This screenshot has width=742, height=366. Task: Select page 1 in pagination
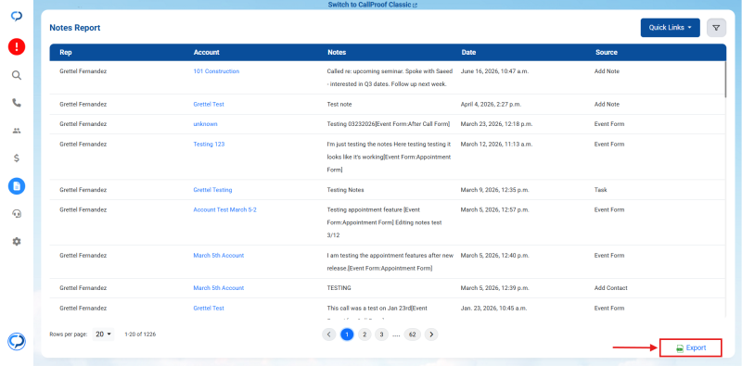[347, 334]
